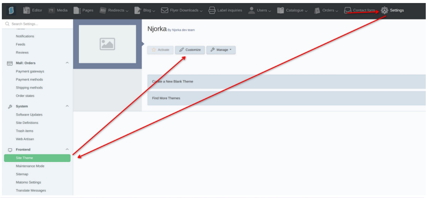Image resolution: width=428 pixels, height=198 pixels.
Task: Click the Users person icon
Action: point(251,10)
